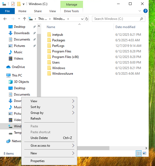This screenshot has height=166, width=155.
Task: Open the Customize Quick Access Toolbar dropdown arrow
Action: 24,4
